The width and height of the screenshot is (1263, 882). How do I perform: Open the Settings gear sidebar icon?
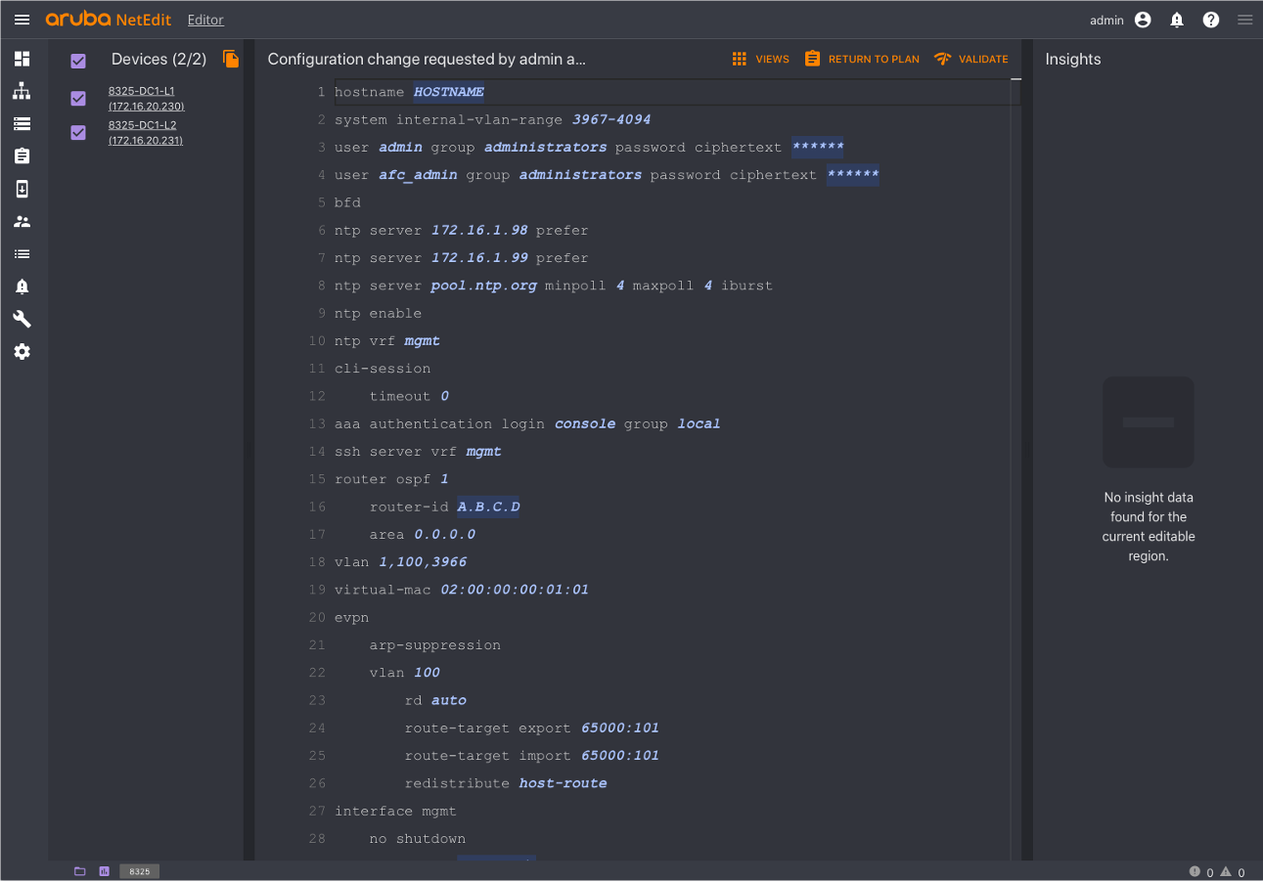coord(23,351)
